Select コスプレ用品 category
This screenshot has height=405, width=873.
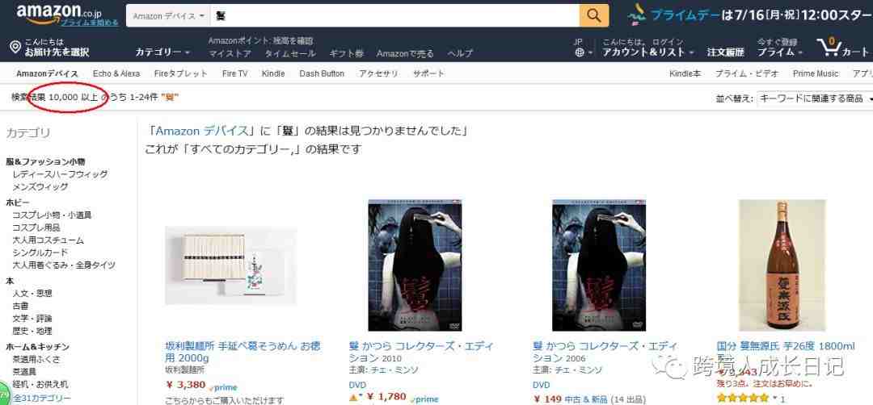[36, 228]
